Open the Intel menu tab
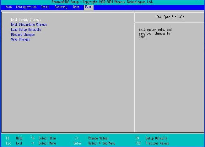Screen dimensions: 205x147 (x=45, y=7)
